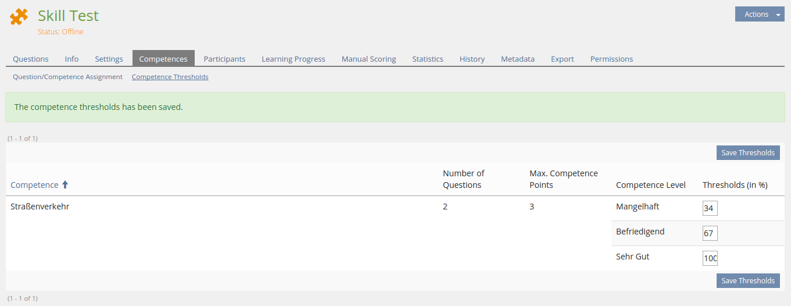Select the Permissions tab
The width and height of the screenshot is (791, 306).
click(611, 59)
